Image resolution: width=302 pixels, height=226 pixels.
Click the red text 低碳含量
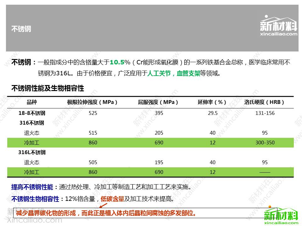[112, 199]
